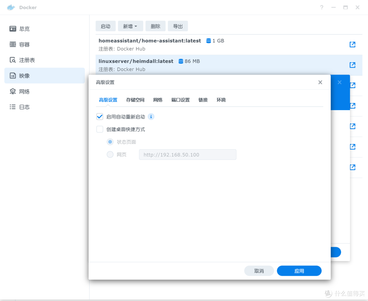View logs via the 日志 sidebar icon

pyautogui.click(x=12, y=107)
